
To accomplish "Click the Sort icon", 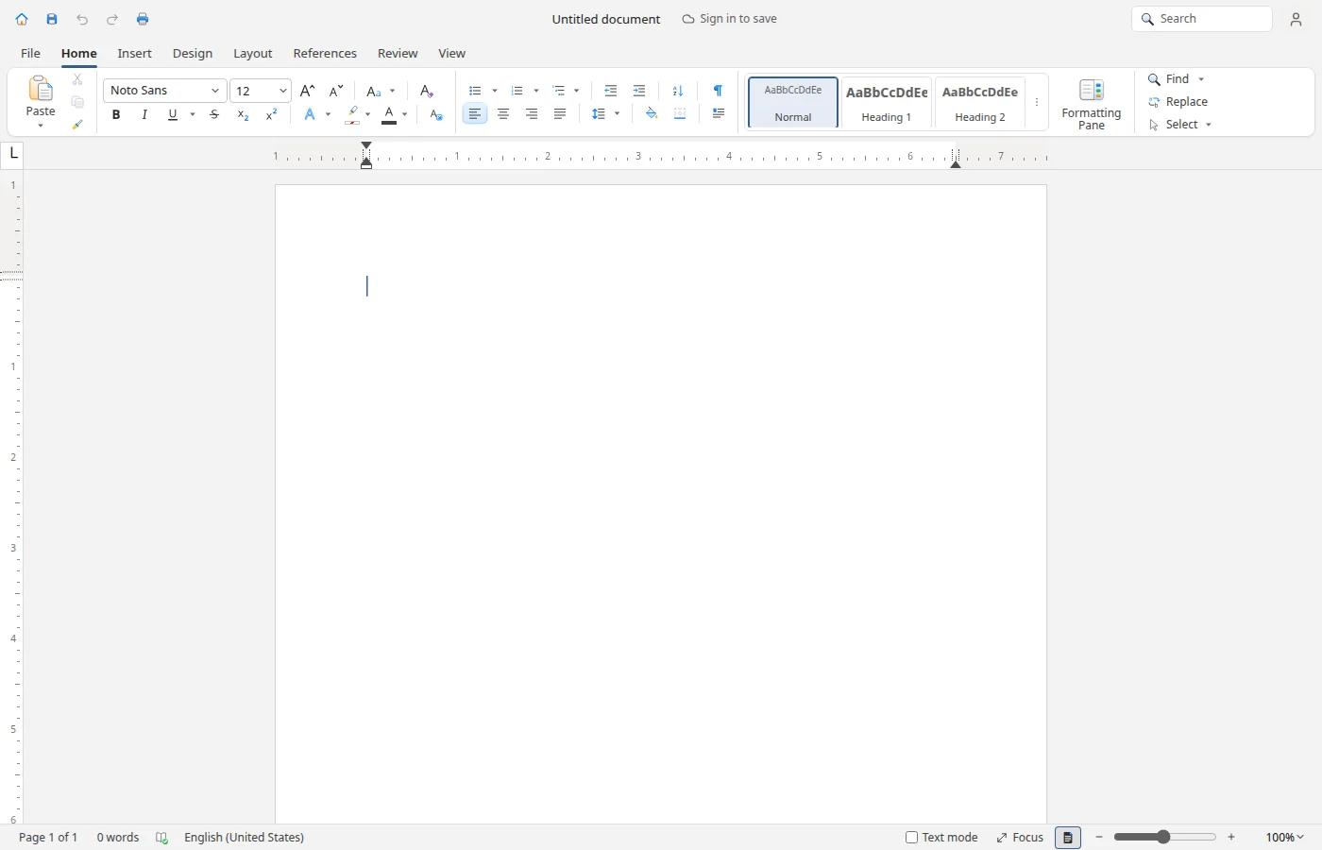I will [x=678, y=91].
